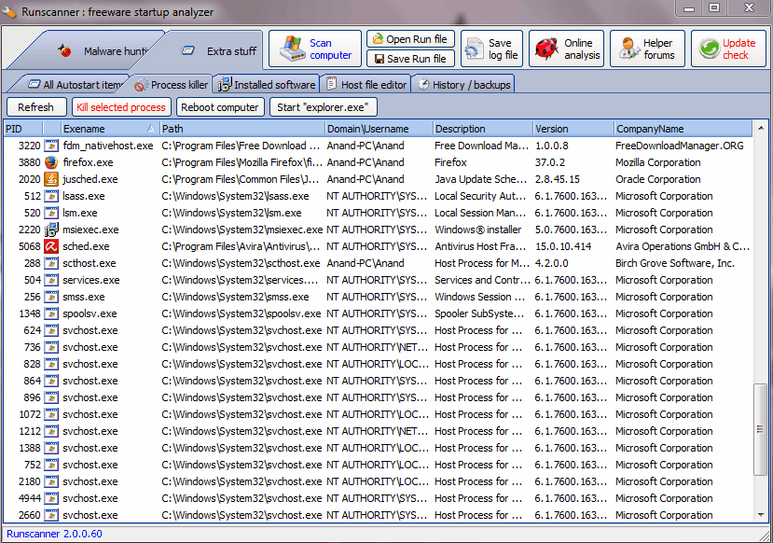
Task: Click the green Update check icon
Action: click(x=710, y=49)
